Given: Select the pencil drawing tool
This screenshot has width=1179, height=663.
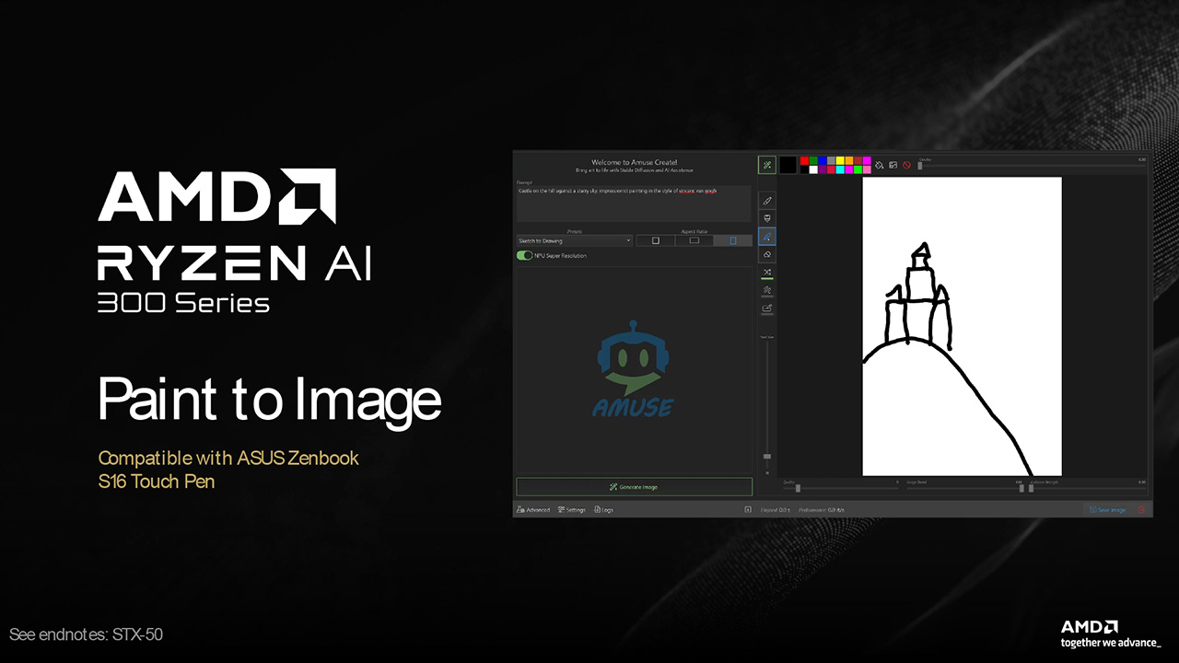Looking at the screenshot, I should [767, 200].
